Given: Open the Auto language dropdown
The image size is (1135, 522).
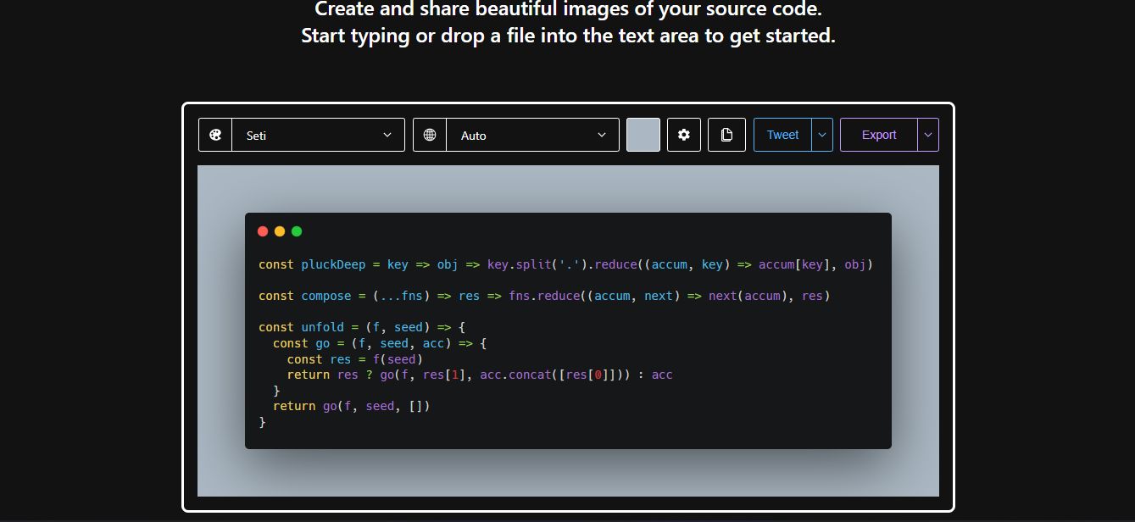Looking at the screenshot, I should pos(532,135).
